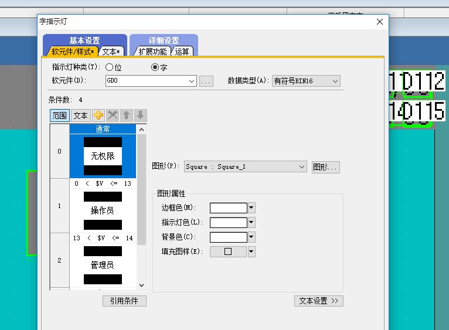Image resolution: width=449 pixels, height=330 pixels.
Task: Select the 字 lamp type radio button
Action: [155, 67]
